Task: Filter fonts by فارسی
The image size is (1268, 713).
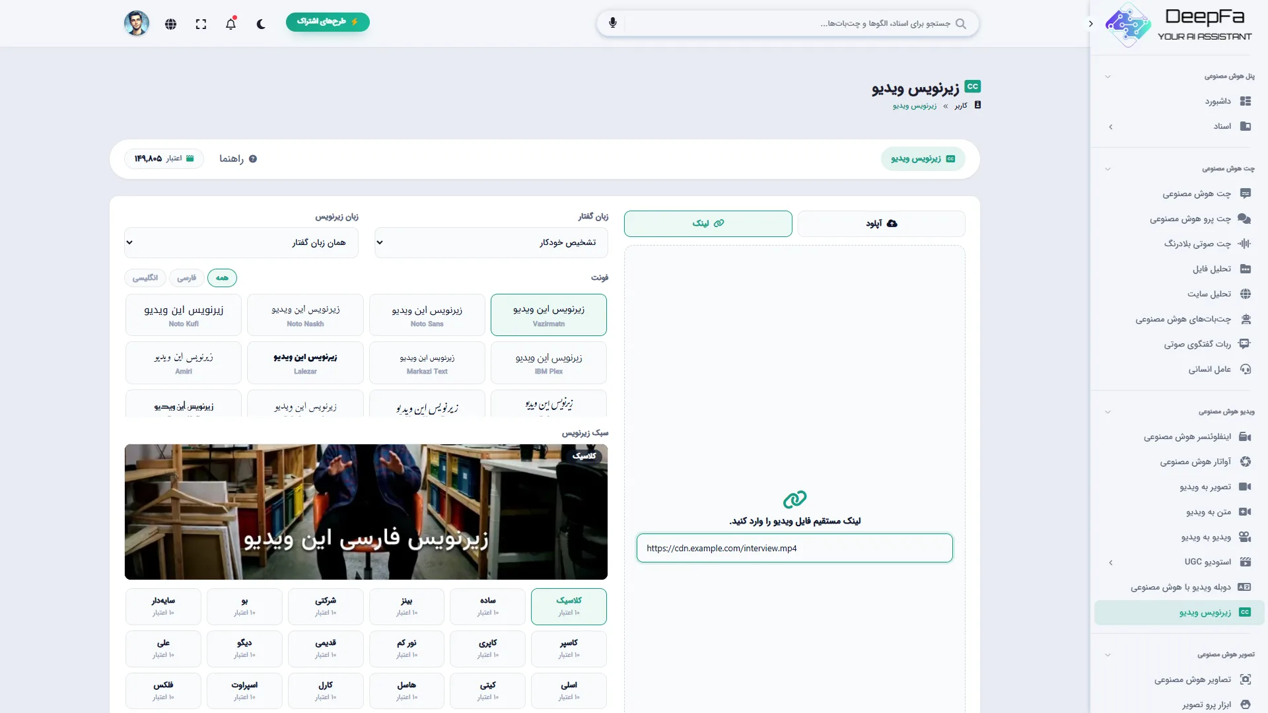Action: [x=186, y=278]
